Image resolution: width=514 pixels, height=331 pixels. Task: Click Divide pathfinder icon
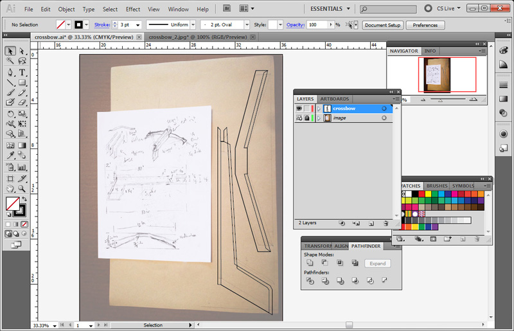click(310, 280)
